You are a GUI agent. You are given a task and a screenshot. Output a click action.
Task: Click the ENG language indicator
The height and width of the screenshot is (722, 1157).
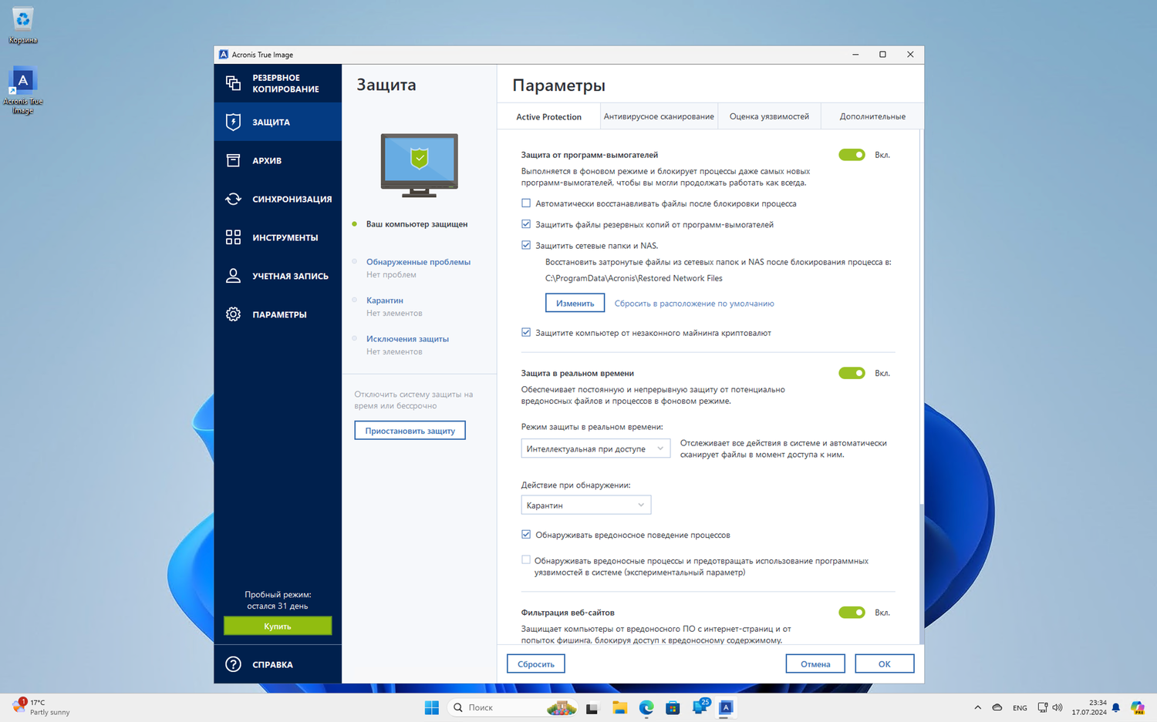point(1020,707)
